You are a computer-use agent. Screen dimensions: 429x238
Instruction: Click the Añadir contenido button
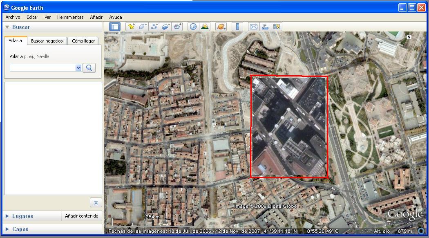[x=82, y=216]
